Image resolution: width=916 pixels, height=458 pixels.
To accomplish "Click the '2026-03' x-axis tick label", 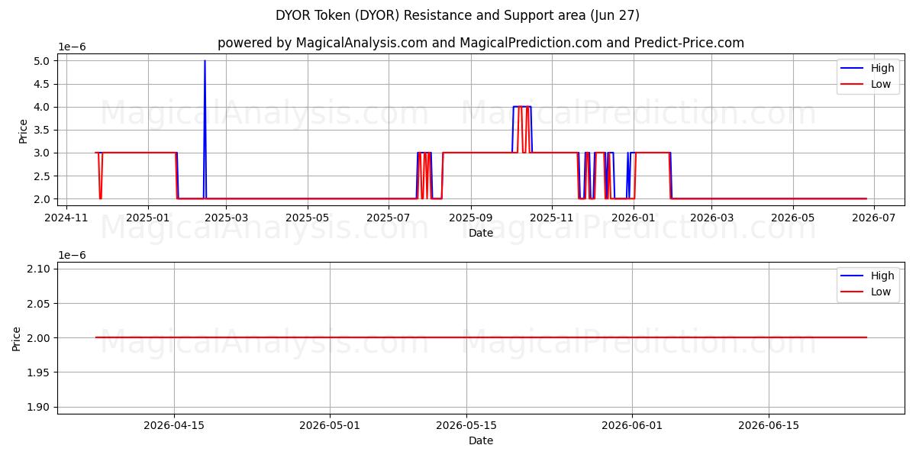I will pyautogui.click(x=711, y=218).
